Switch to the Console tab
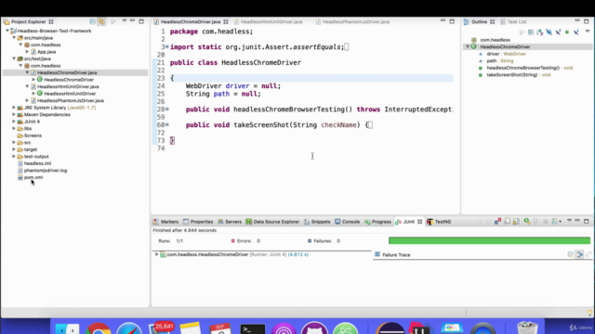 click(347, 222)
